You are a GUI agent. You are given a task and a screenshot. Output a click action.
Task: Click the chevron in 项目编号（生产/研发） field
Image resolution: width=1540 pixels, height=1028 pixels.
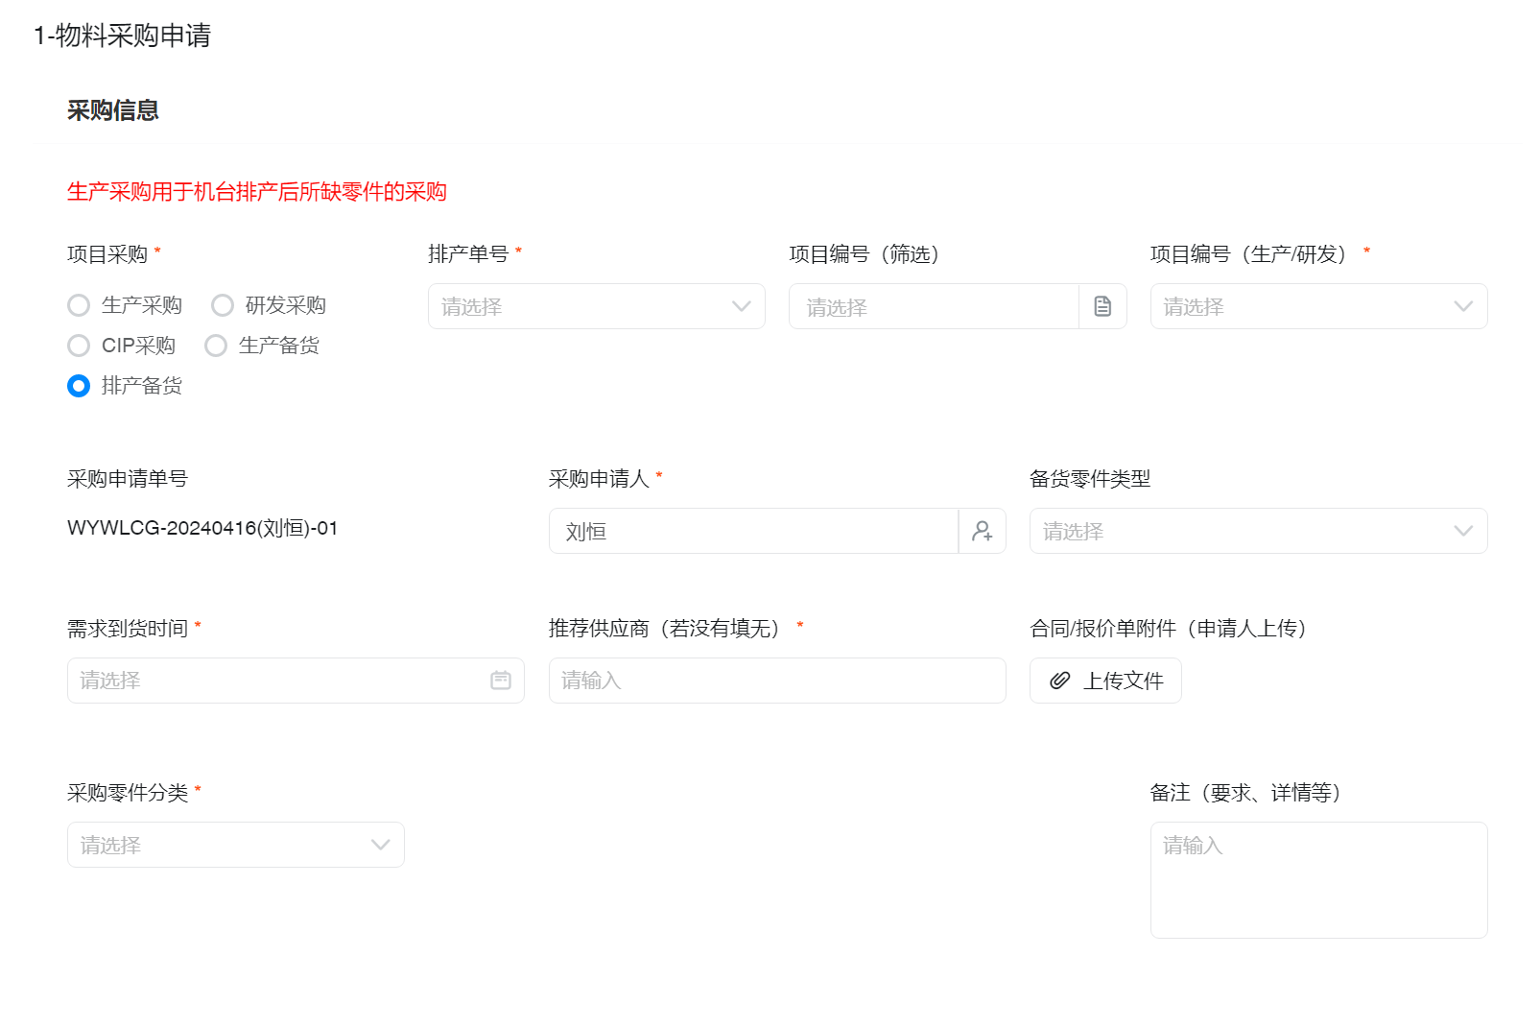pyautogui.click(x=1463, y=306)
